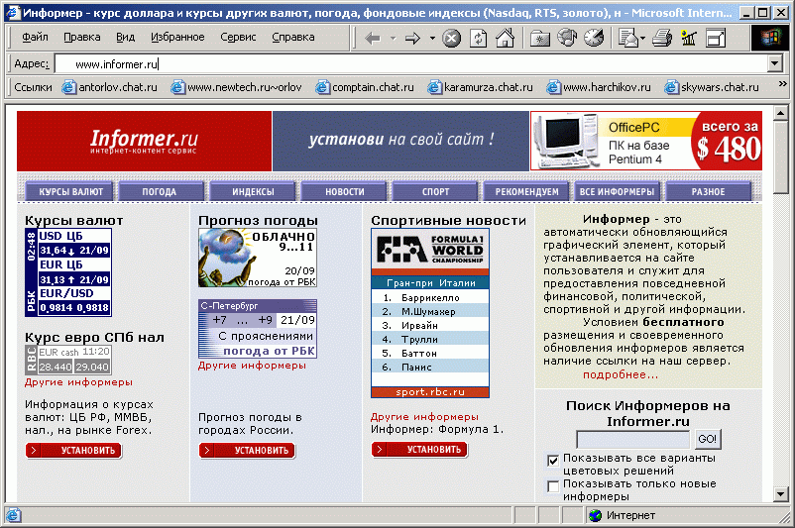The height and width of the screenshot is (528, 795).
Task: Open the Справка menu
Action: coord(293,37)
